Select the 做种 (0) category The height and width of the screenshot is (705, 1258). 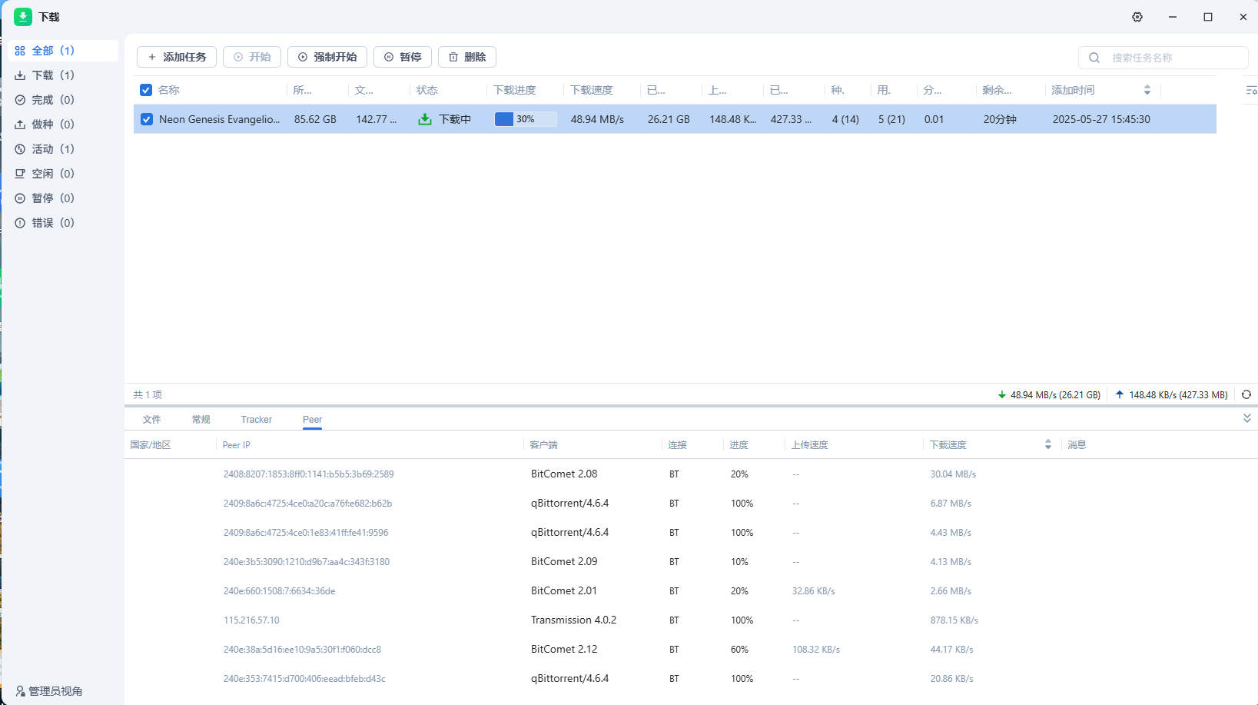click(x=63, y=125)
